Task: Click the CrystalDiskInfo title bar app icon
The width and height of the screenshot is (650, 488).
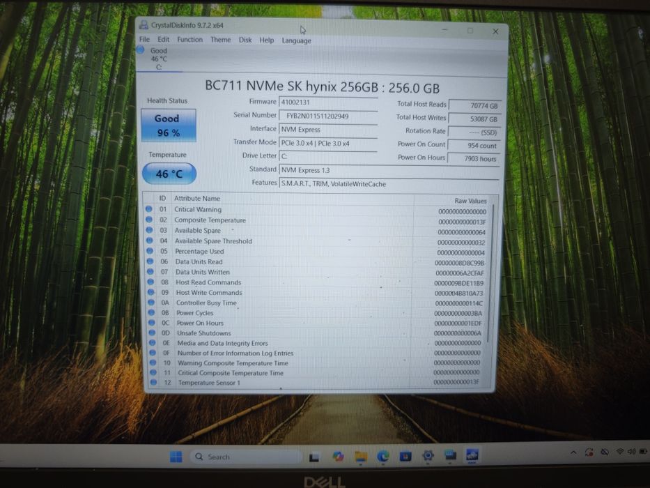Action: pos(144,25)
